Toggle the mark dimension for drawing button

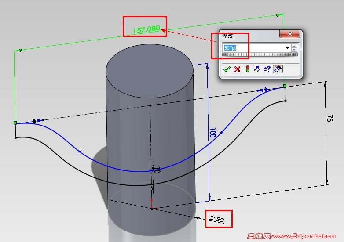pos(278,69)
